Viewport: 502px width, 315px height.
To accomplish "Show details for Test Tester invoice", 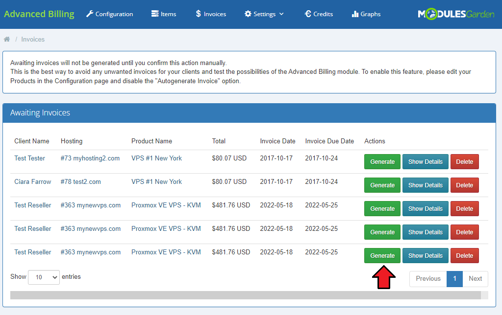I will pyautogui.click(x=425, y=161).
